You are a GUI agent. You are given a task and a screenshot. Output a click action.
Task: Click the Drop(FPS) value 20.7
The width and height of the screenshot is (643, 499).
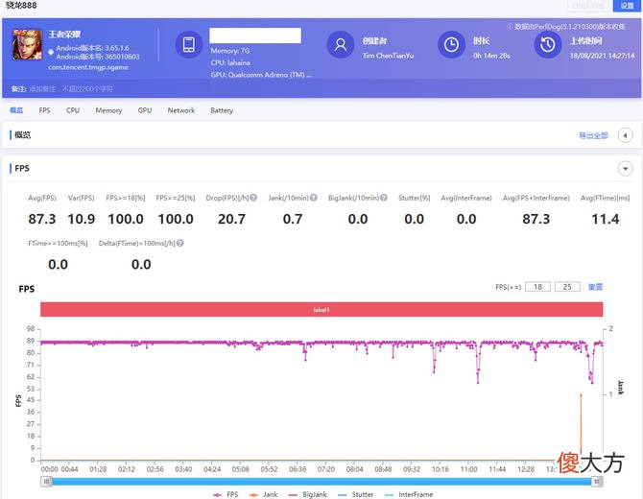pos(231,219)
